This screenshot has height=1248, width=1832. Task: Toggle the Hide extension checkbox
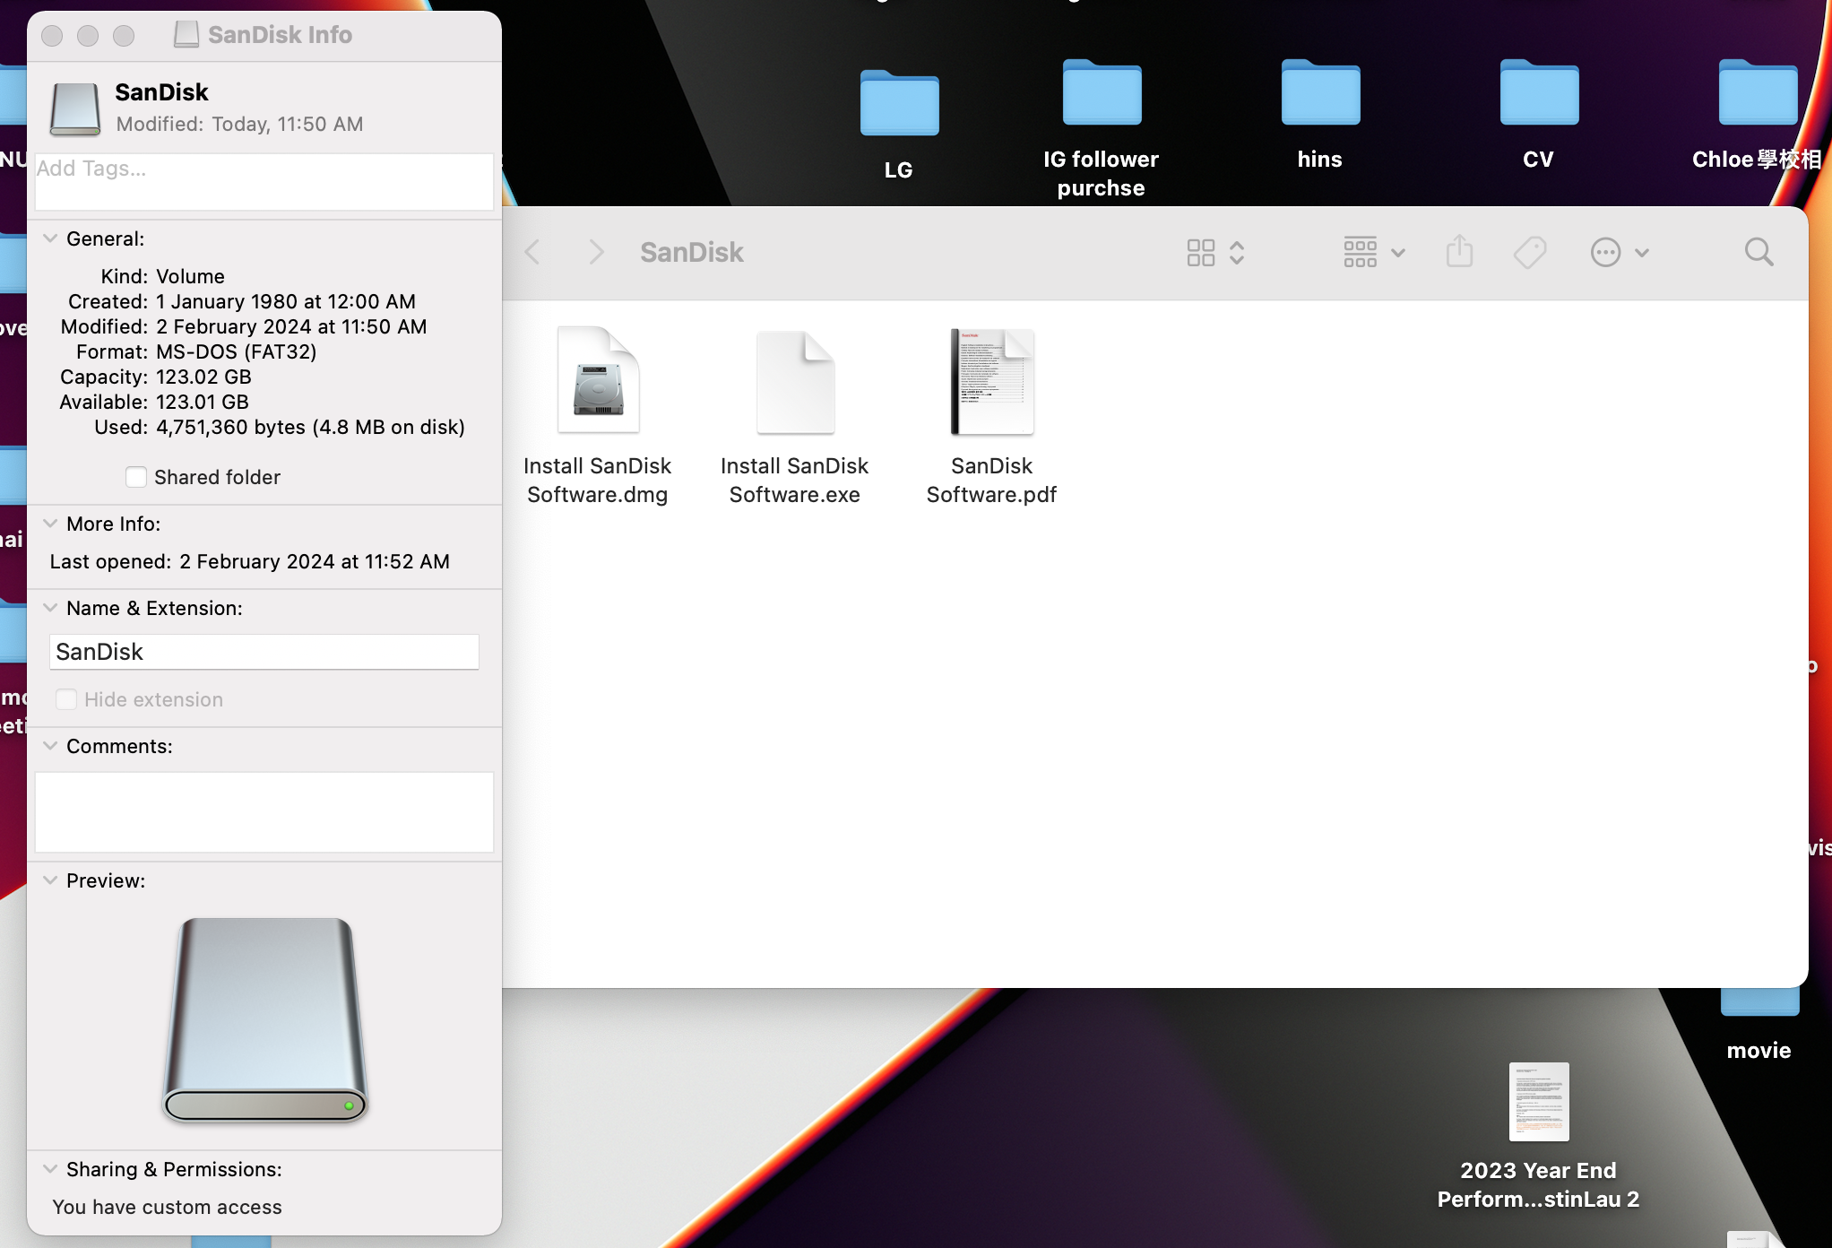coord(66,699)
